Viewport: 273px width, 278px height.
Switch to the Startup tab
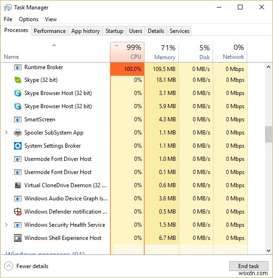click(x=114, y=31)
